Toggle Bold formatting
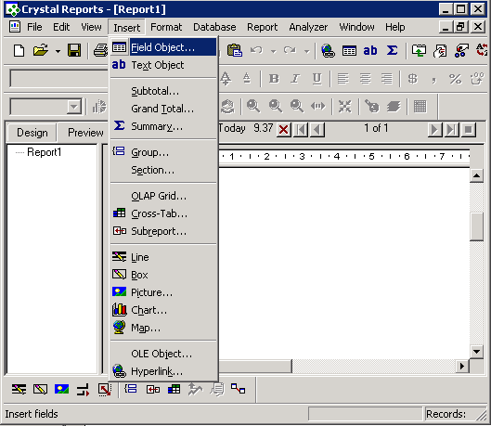491x426 pixels. (274, 79)
